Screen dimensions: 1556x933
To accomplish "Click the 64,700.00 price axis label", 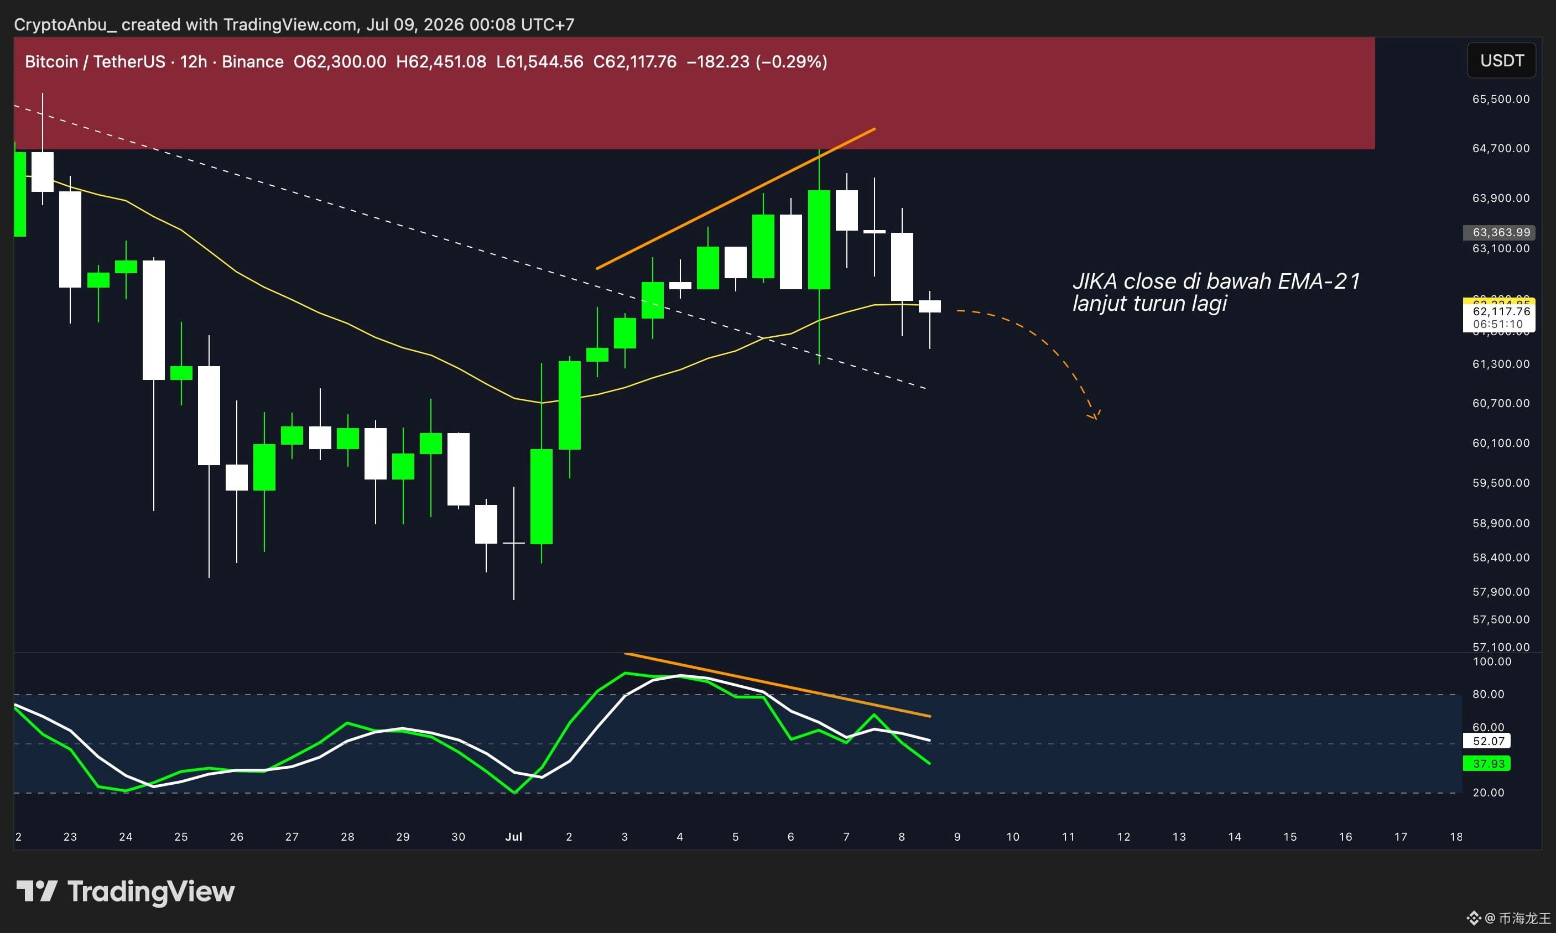I will [x=1501, y=148].
